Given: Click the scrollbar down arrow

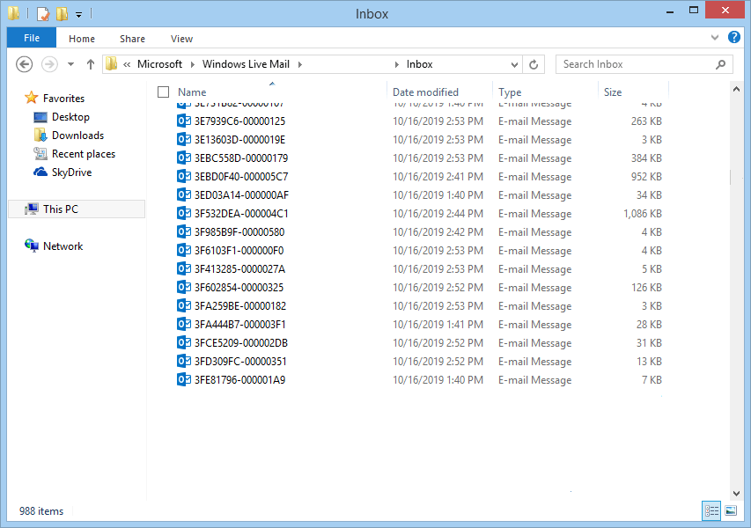Looking at the screenshot, I should (736, 494).
